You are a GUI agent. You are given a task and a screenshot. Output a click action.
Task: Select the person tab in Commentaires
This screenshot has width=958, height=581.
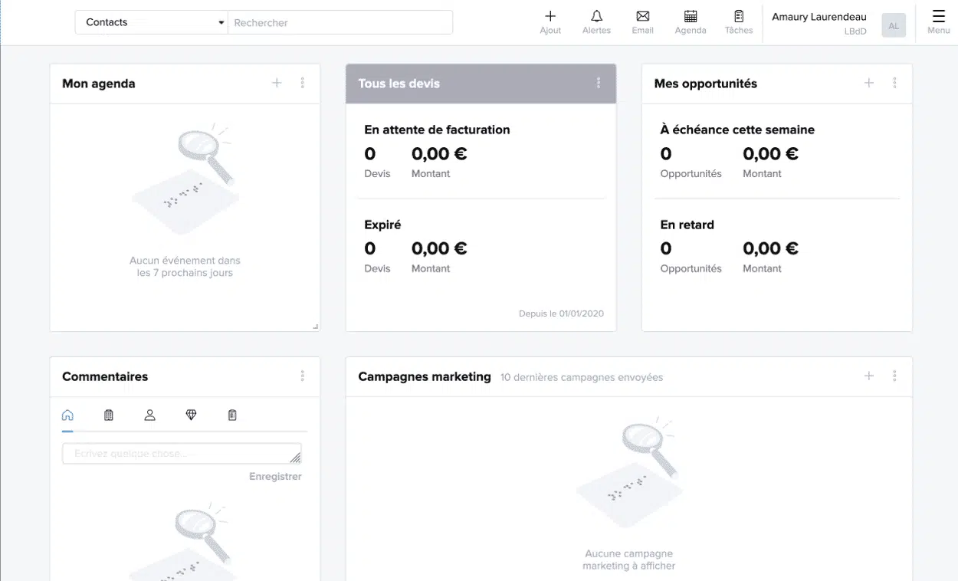tap(150, 415)
